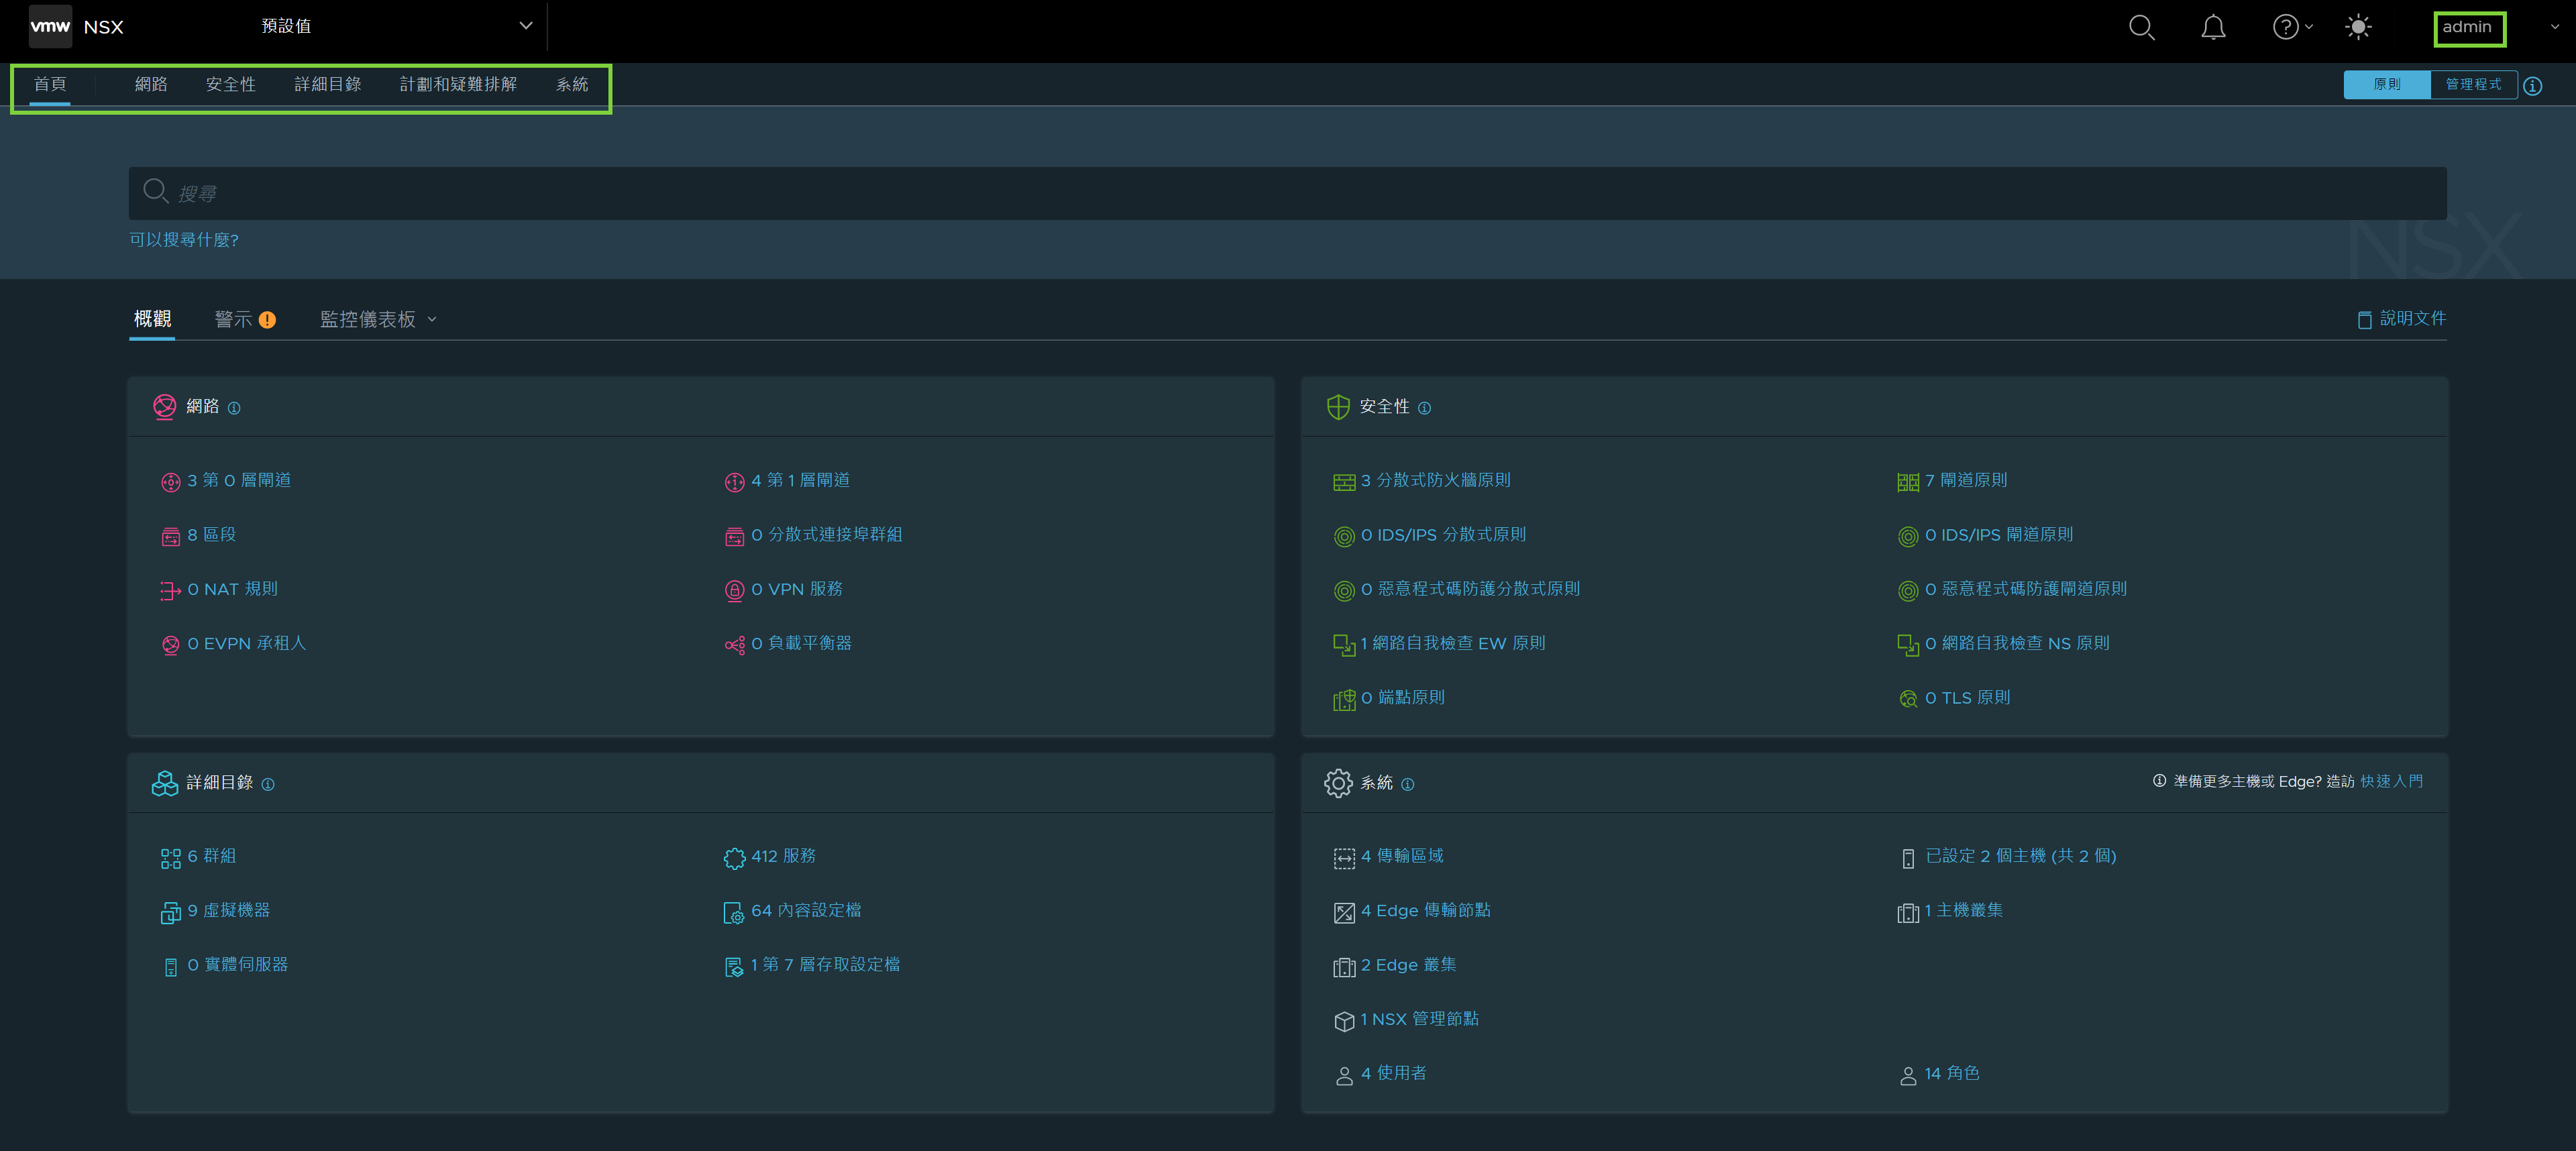Expand the admin user menu chevron
Viewport: 2576px width, 1151px height.
(2555, 27)
